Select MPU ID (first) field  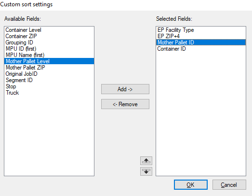tap(49, 49)
